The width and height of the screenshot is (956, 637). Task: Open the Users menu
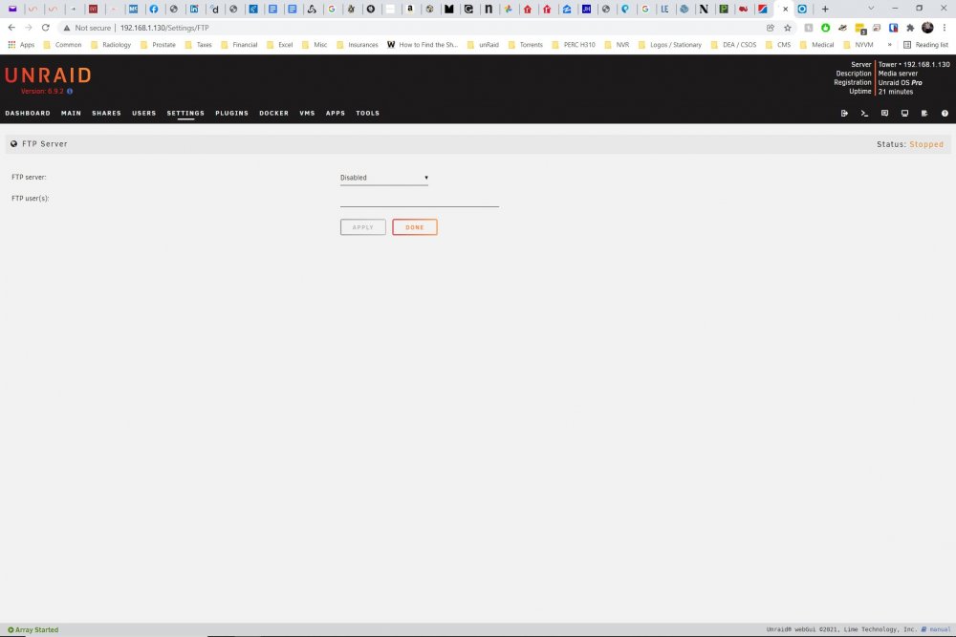144,114
